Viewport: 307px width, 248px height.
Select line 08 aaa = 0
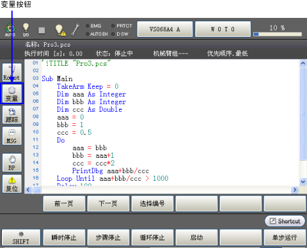70,117
